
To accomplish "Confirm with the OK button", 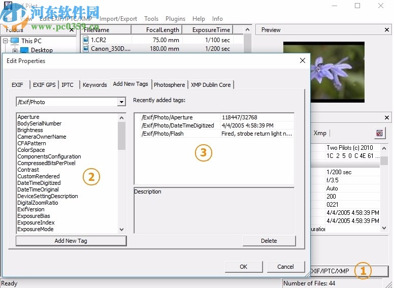I will click(244, 267).
